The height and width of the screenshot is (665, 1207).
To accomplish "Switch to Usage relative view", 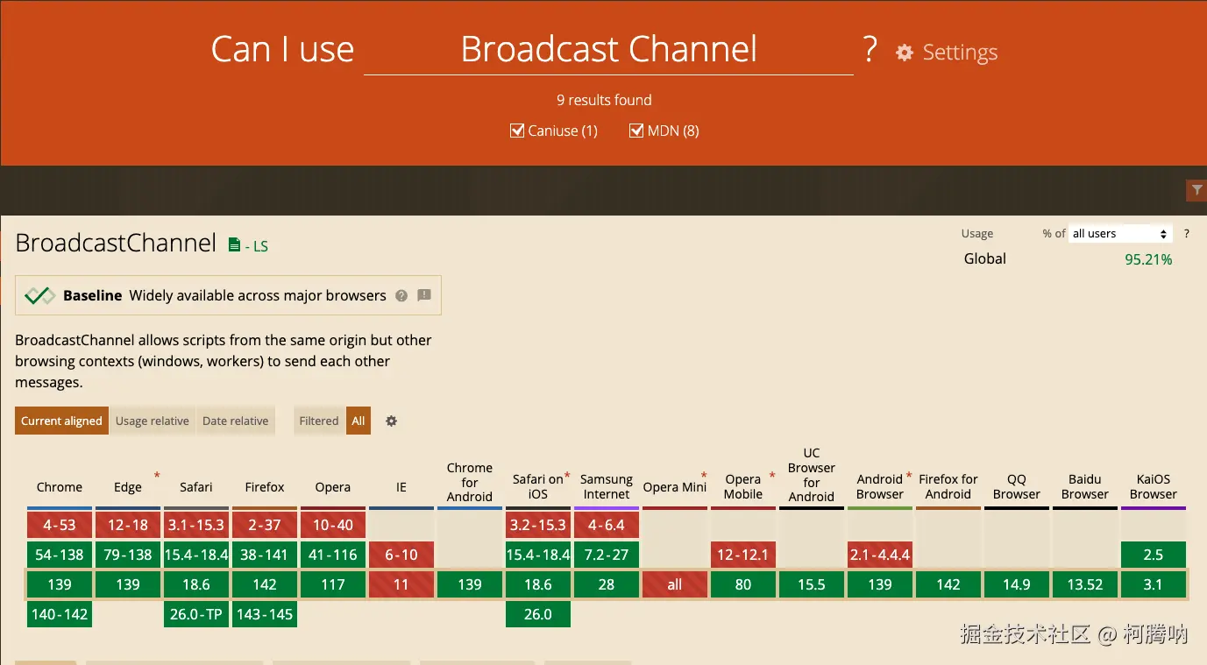I will (152, 421).
